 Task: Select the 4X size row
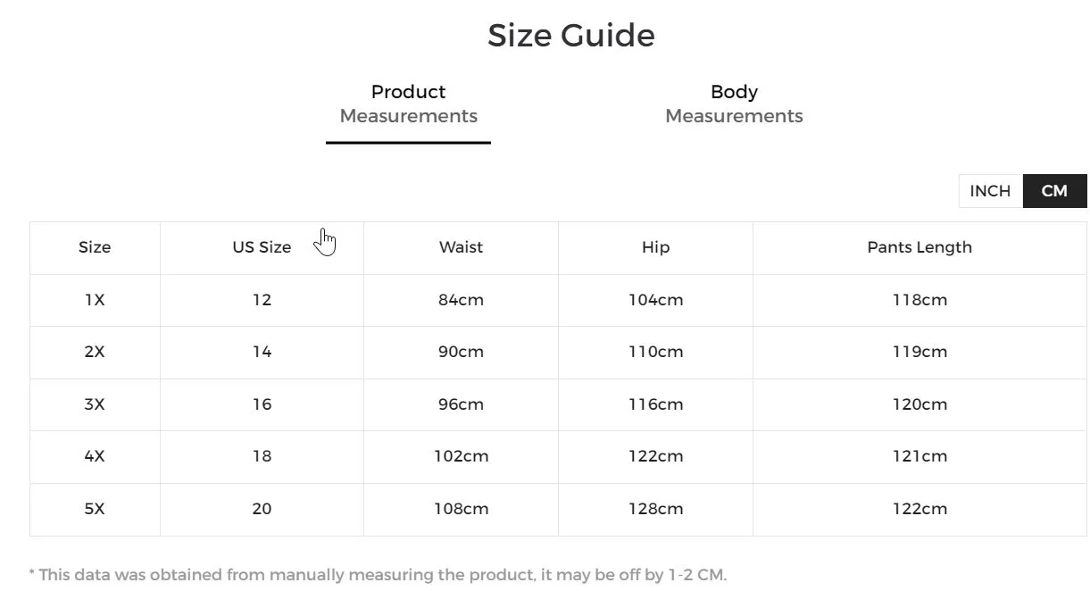(95, 456)
